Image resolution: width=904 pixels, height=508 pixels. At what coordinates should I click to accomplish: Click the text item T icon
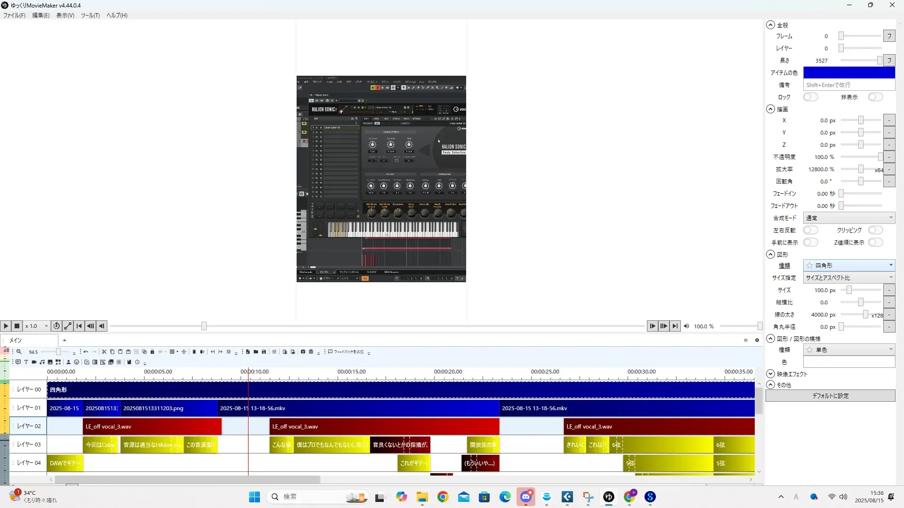click(26, 362)
